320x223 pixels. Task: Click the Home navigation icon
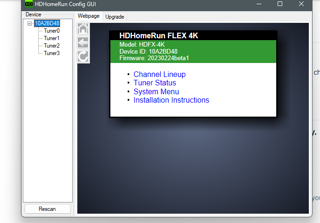click(x=83, y=29)
